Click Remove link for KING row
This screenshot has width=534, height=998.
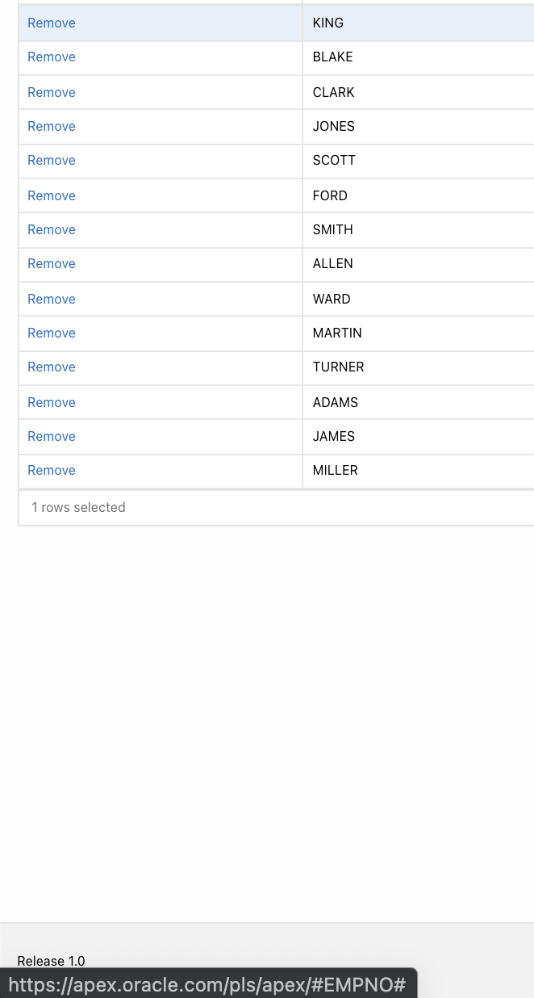point(52,23)
